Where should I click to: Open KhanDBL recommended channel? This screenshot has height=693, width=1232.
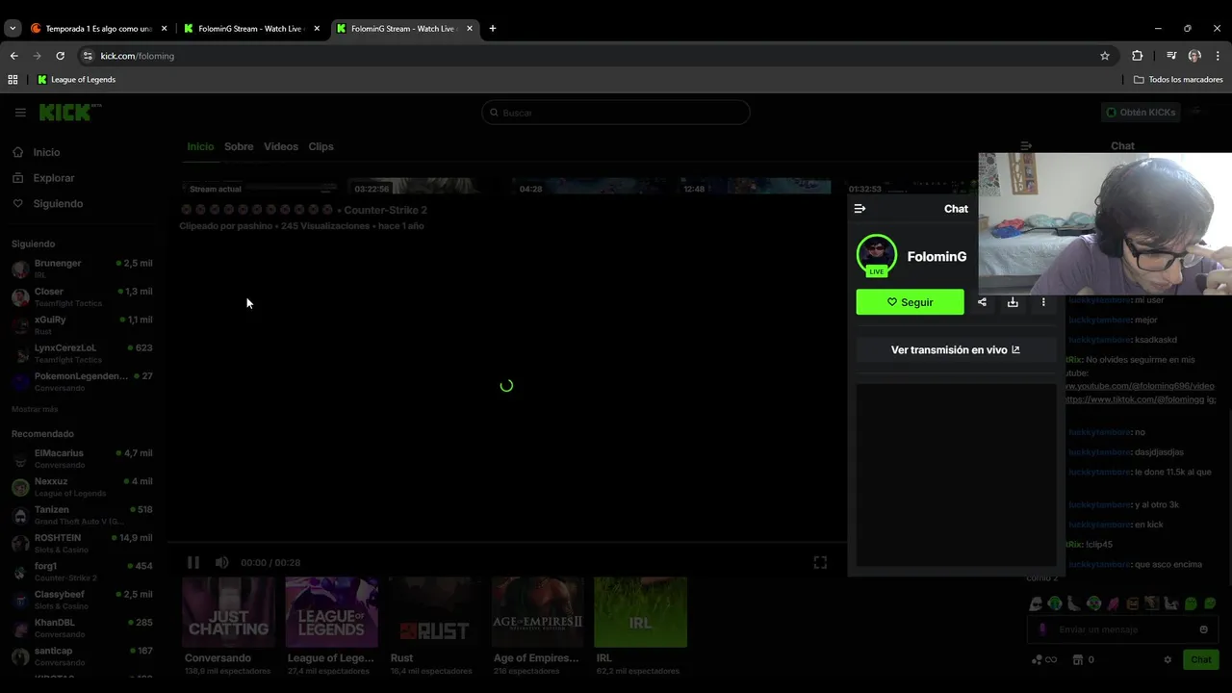(82, 628)
